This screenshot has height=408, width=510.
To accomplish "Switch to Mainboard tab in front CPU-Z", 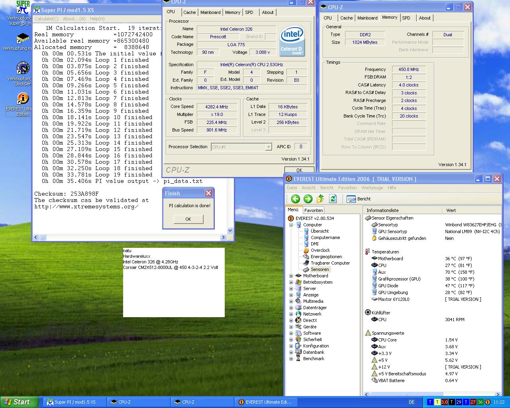I will [x=210, y=12].
